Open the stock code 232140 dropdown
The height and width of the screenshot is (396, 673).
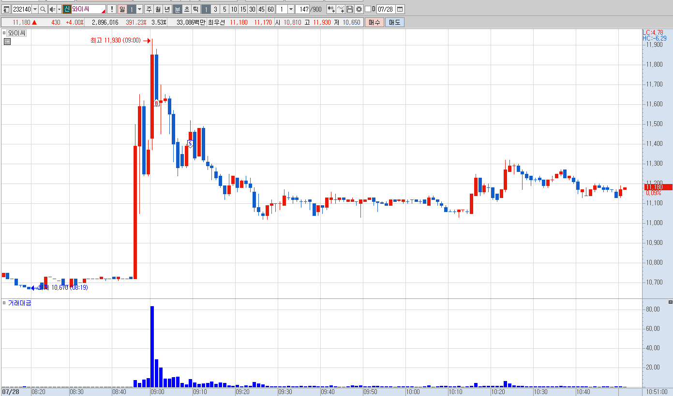[x=35, y=9]
